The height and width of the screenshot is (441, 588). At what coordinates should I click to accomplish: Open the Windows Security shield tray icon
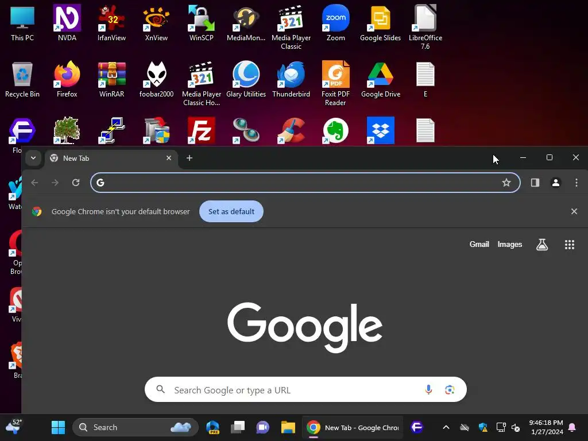[x=483, y=427]
